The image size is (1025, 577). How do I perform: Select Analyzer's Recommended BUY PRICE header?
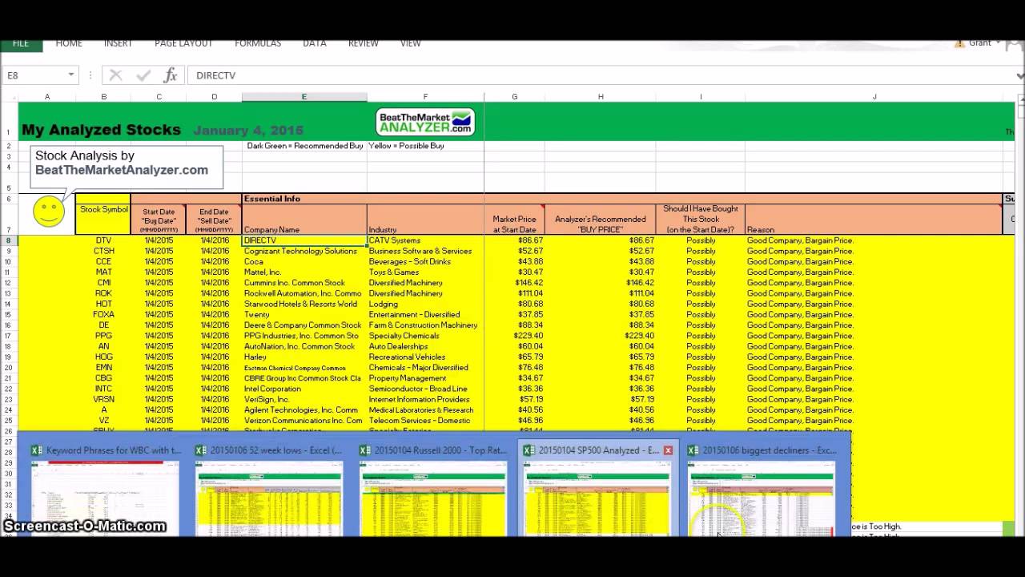pos(601,219)
